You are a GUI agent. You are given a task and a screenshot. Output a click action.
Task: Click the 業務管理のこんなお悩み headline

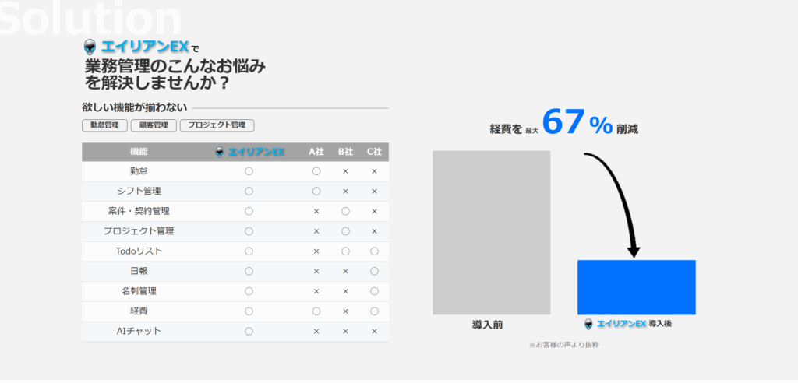[175, 67]
